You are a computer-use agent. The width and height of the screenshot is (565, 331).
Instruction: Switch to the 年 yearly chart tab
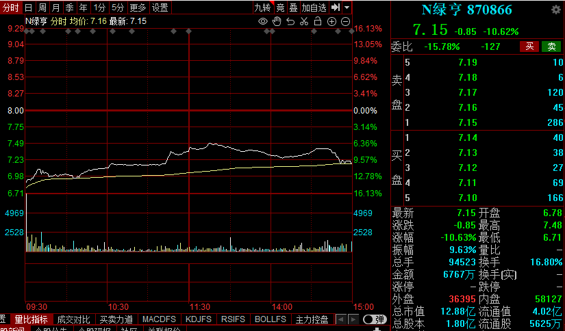(84, 8)
